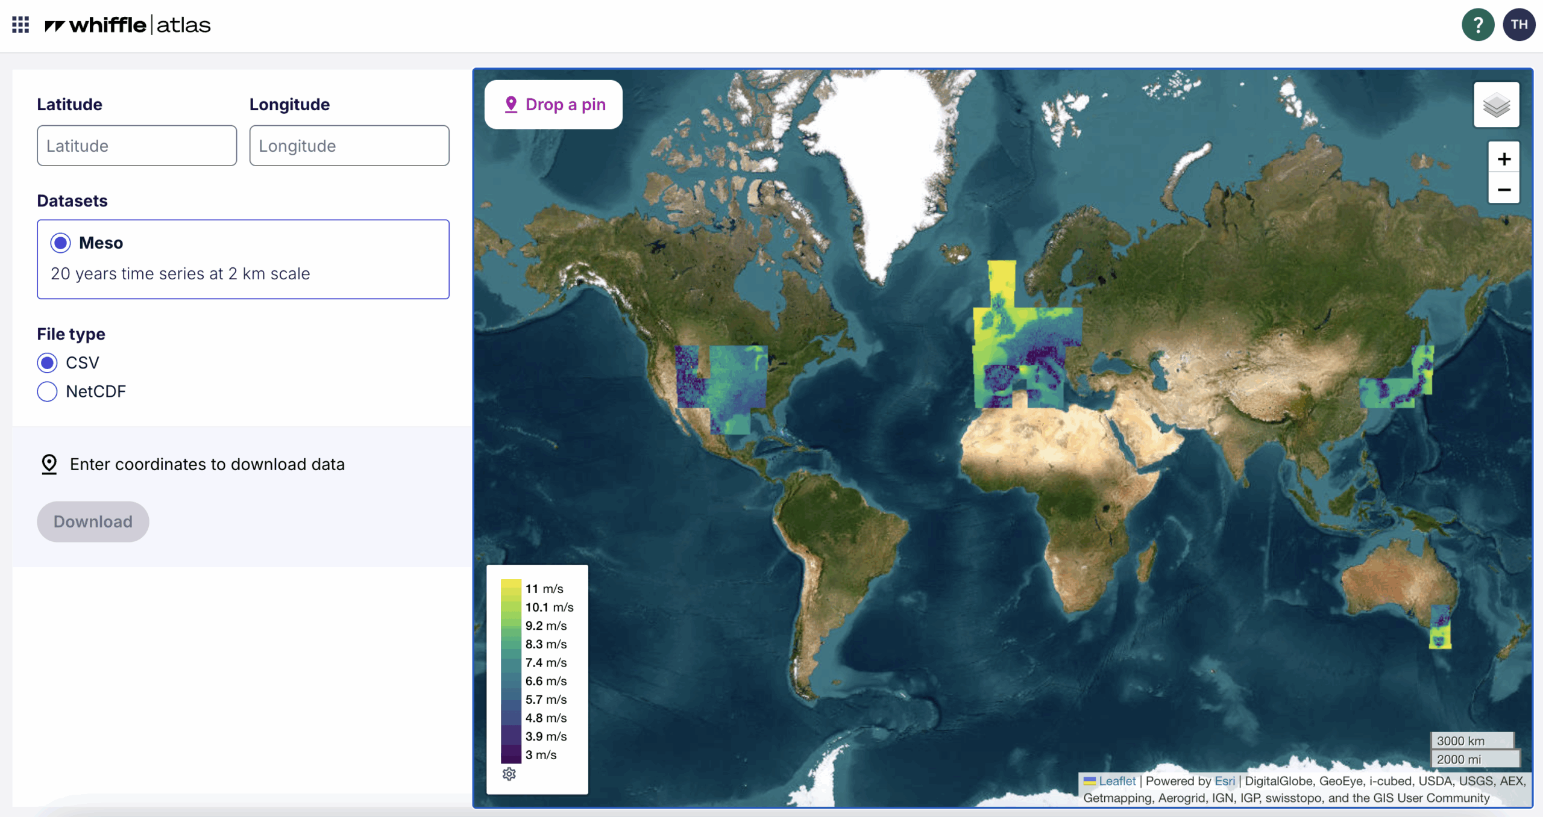Select CSV file type

coord(48,363)
